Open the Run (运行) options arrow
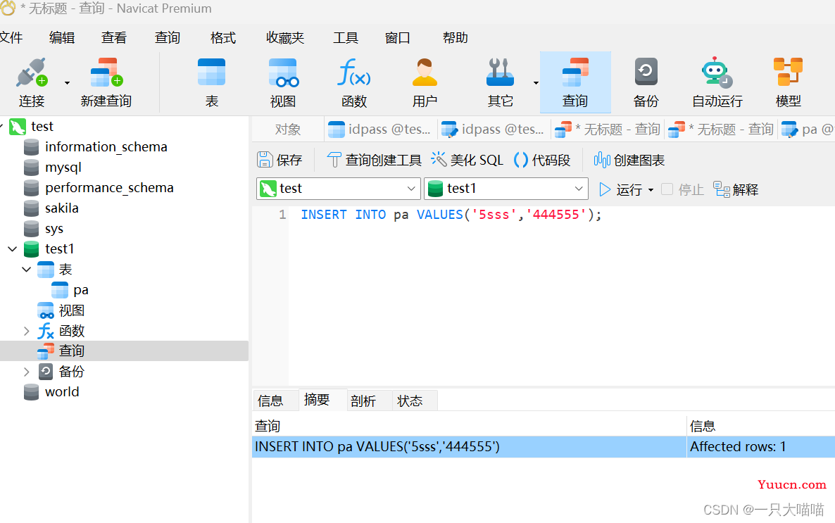 pyautogui.click(x=651, y=190)
